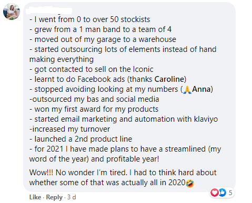Click the red heart reaction icon
This screenshot has width=252, height=203.
(x=214, y=193)
